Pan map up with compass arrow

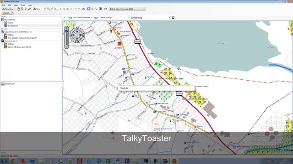77,31
